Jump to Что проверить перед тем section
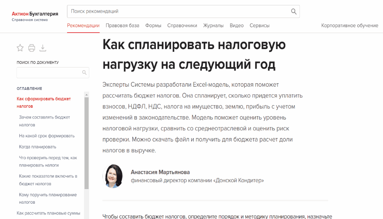Screen dimensions: 383x219 (48, 161)
